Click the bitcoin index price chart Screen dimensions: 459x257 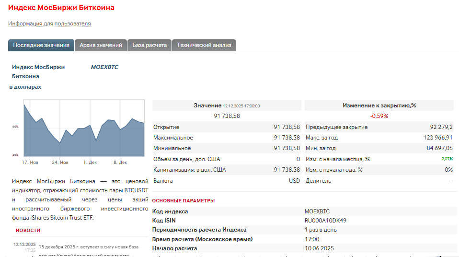click(x=84, y=128)
